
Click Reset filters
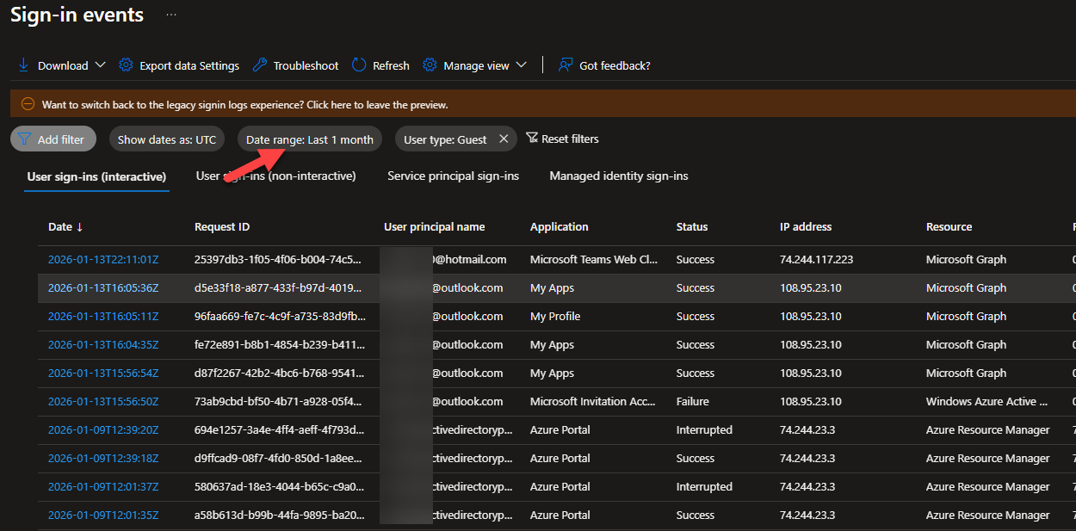[x=568, y=138]
